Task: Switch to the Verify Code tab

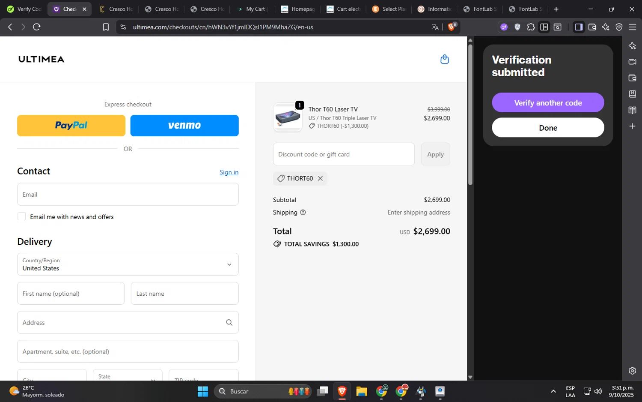Action: pyautogui.click(x=24, y=9)
